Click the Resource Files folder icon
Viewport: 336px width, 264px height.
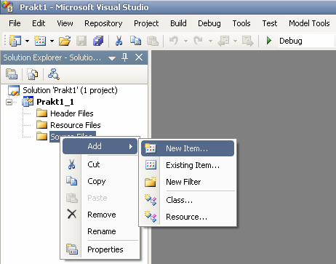point(41,124)
